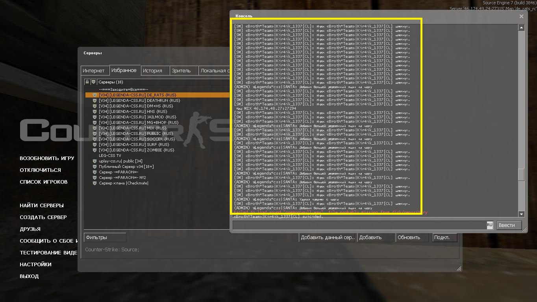Screen dimensions: 537x302
Task: Select Публичный Сервер v34 [18+] row
Action: [x=157, y=166]
